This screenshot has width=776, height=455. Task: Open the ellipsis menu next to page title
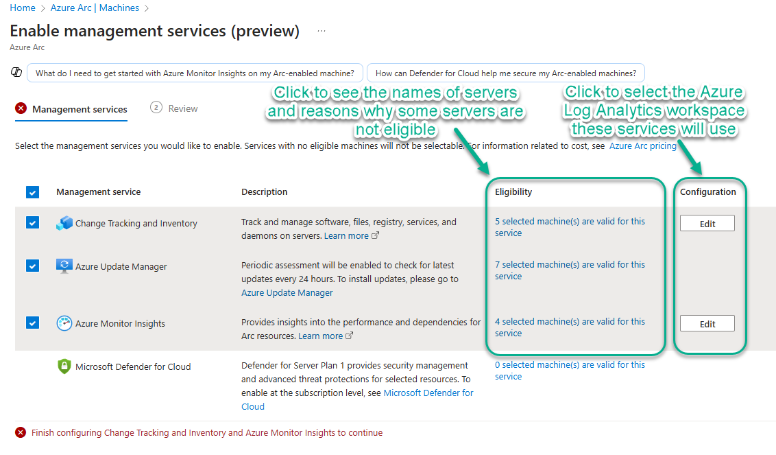pyautogui.click(x=322, y=32)
